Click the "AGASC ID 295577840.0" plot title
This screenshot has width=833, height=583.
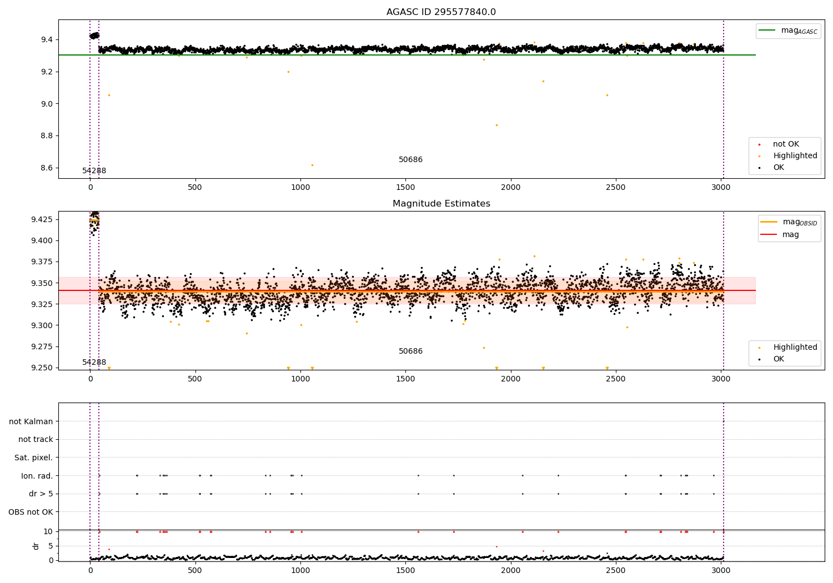tap(441, 12)
